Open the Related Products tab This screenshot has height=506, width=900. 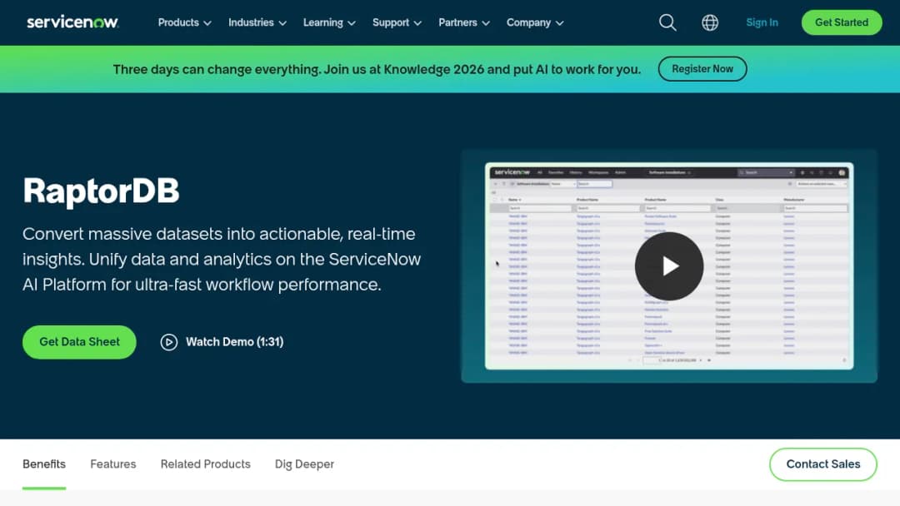click(x=206, y=464)
